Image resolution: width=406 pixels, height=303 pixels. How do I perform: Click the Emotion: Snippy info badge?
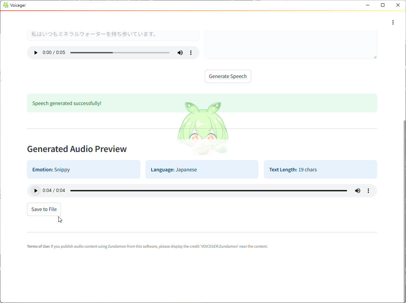[x=83, y=169]
